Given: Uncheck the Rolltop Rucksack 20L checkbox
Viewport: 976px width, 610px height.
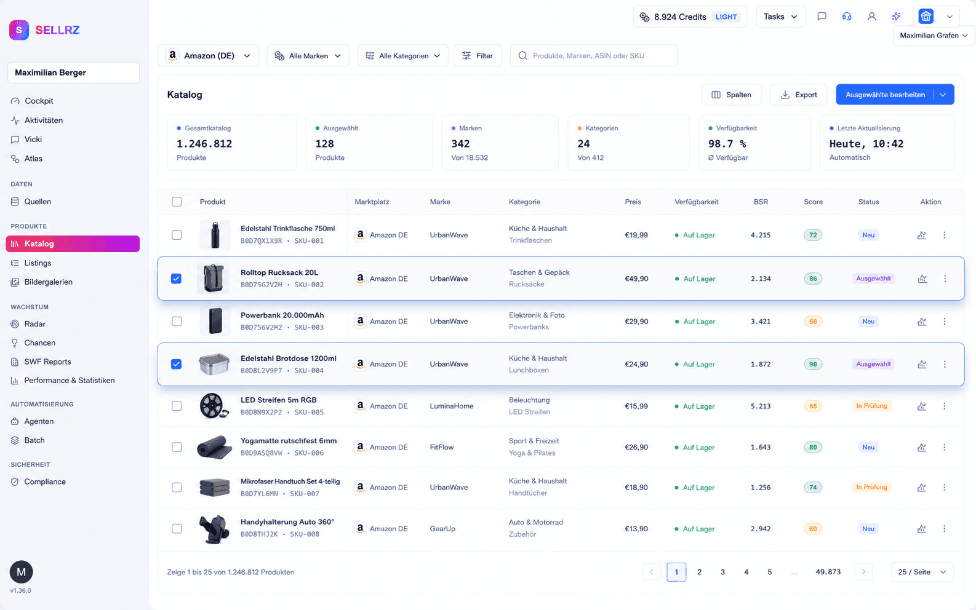Looking at the screenshot, I should point(177,279).
